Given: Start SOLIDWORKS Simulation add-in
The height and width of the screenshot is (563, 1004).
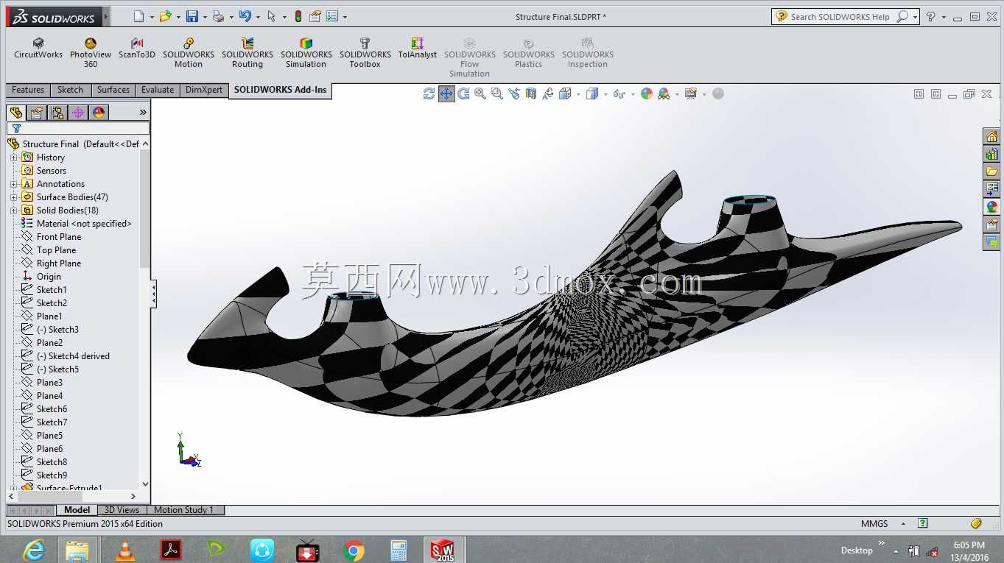Looking at the screenshot, I should pyautogui.click(x=306, y=53).
